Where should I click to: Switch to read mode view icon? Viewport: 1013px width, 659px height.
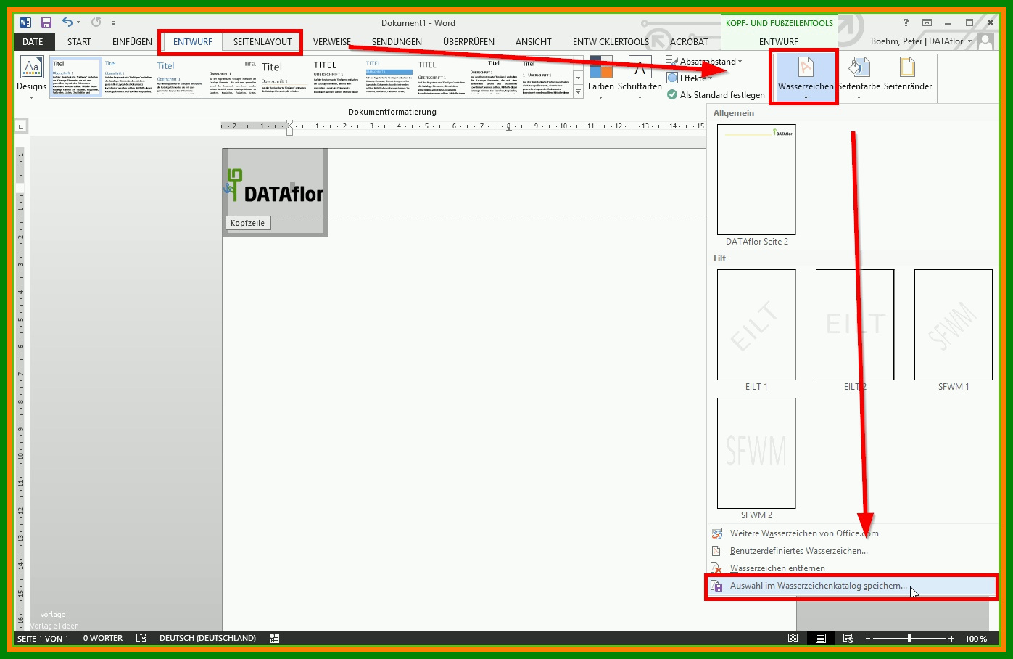click(x=793, y=638)
